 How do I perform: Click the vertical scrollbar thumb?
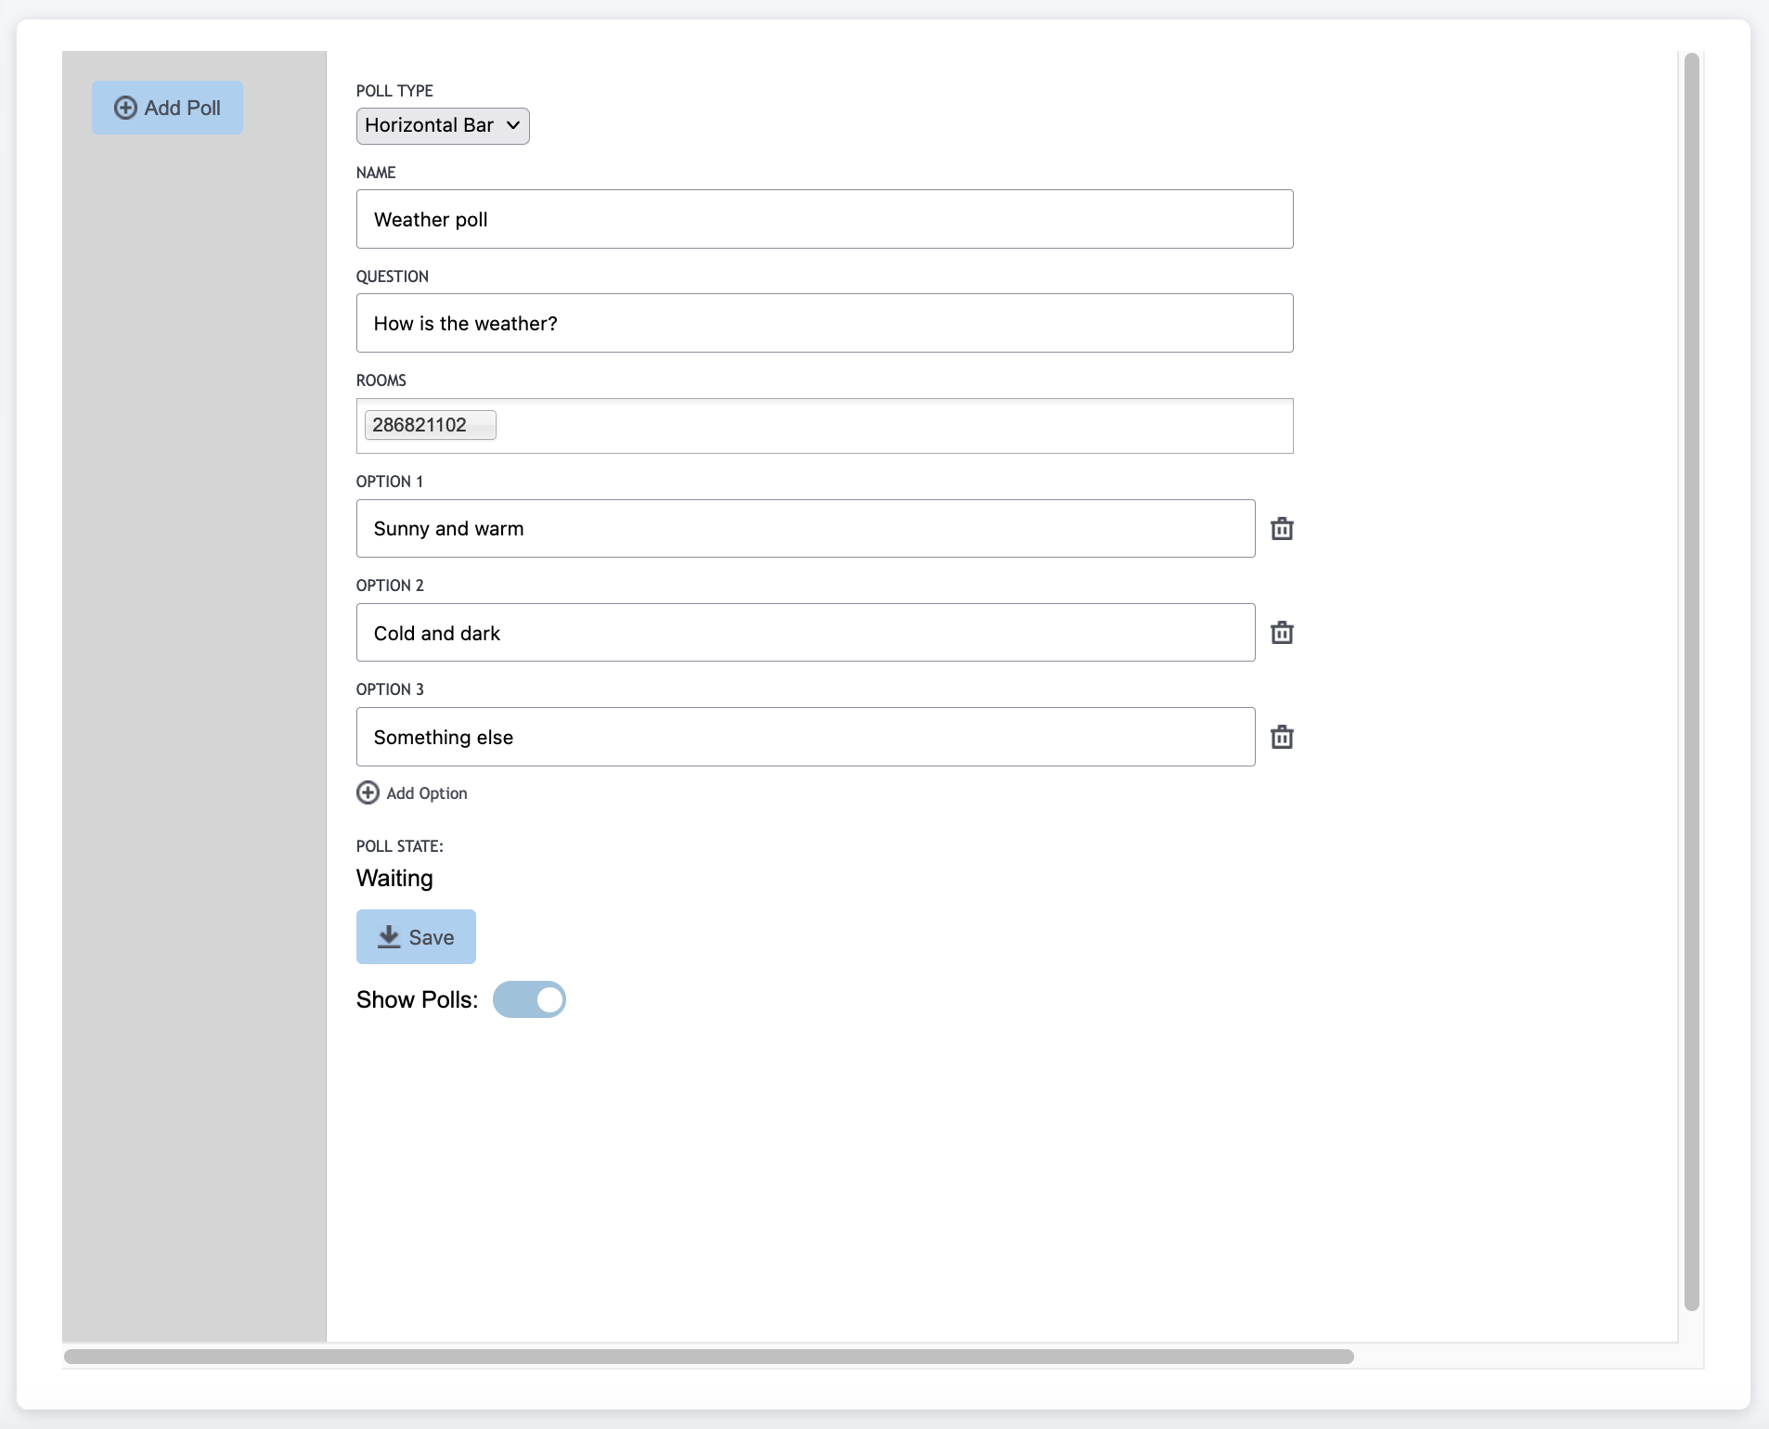[1691, 681]
